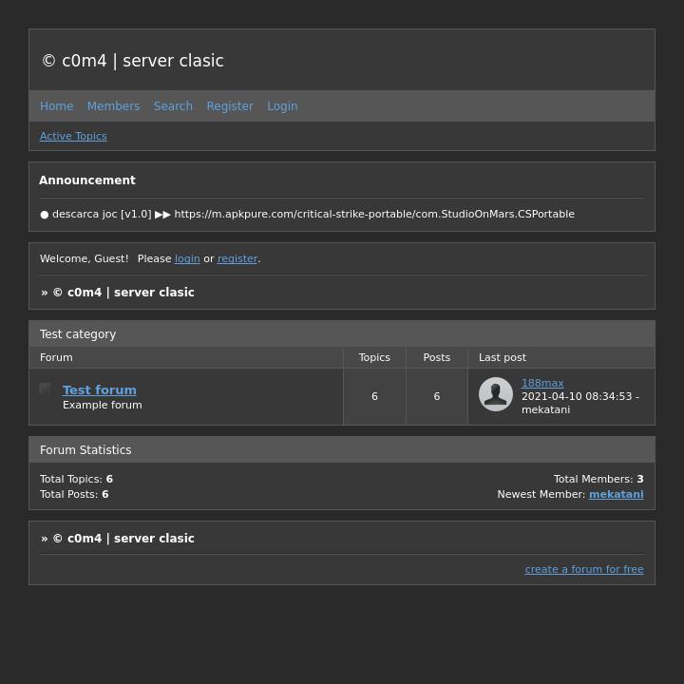Click the last poster's avatar image
Screen dimensions: 684x684
pyautogui.click(x=495, y=394)
